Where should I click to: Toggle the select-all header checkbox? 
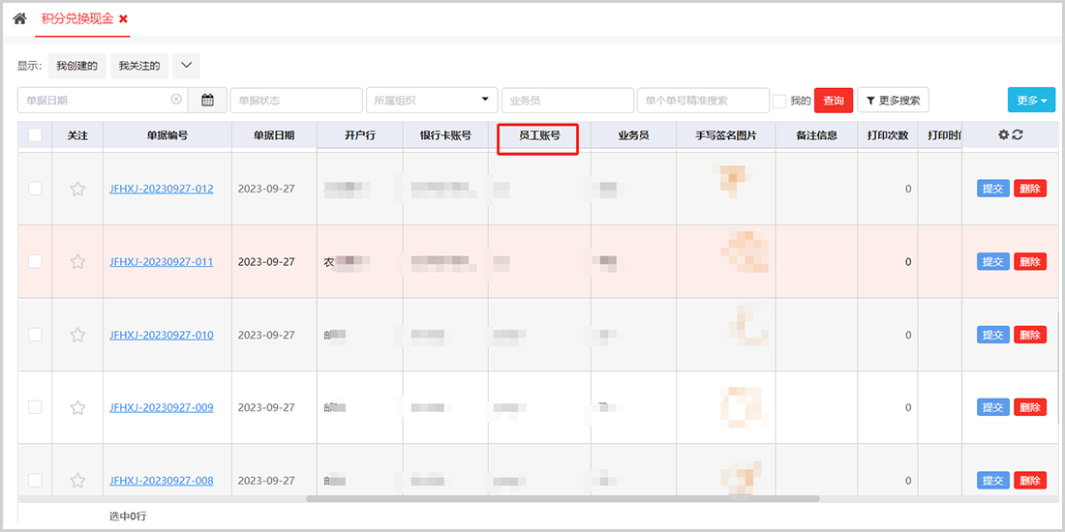(35, 135)
